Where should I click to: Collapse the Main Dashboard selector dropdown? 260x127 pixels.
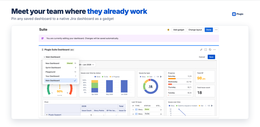pyautogui.click(x=52, y=57)
